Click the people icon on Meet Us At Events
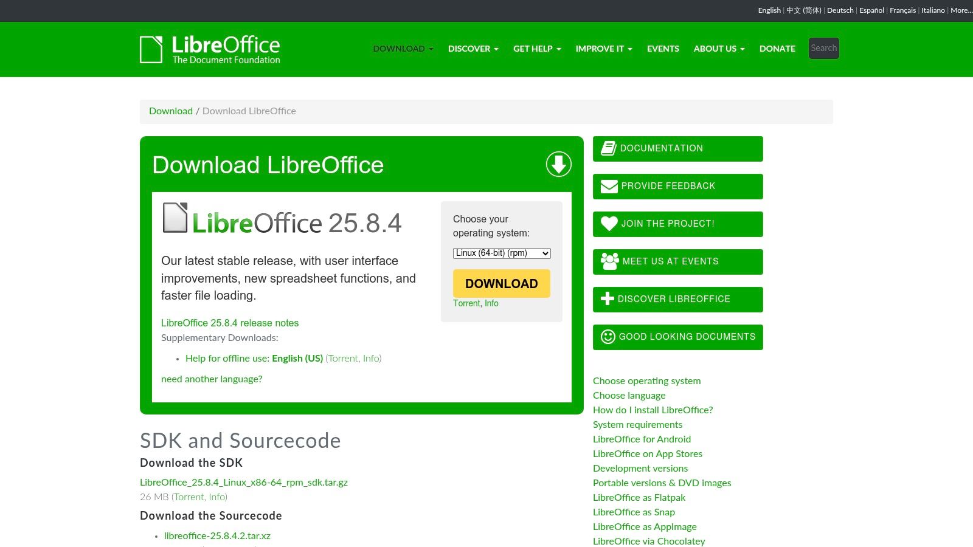The image size is (973, 547). (x=609, y=261)
